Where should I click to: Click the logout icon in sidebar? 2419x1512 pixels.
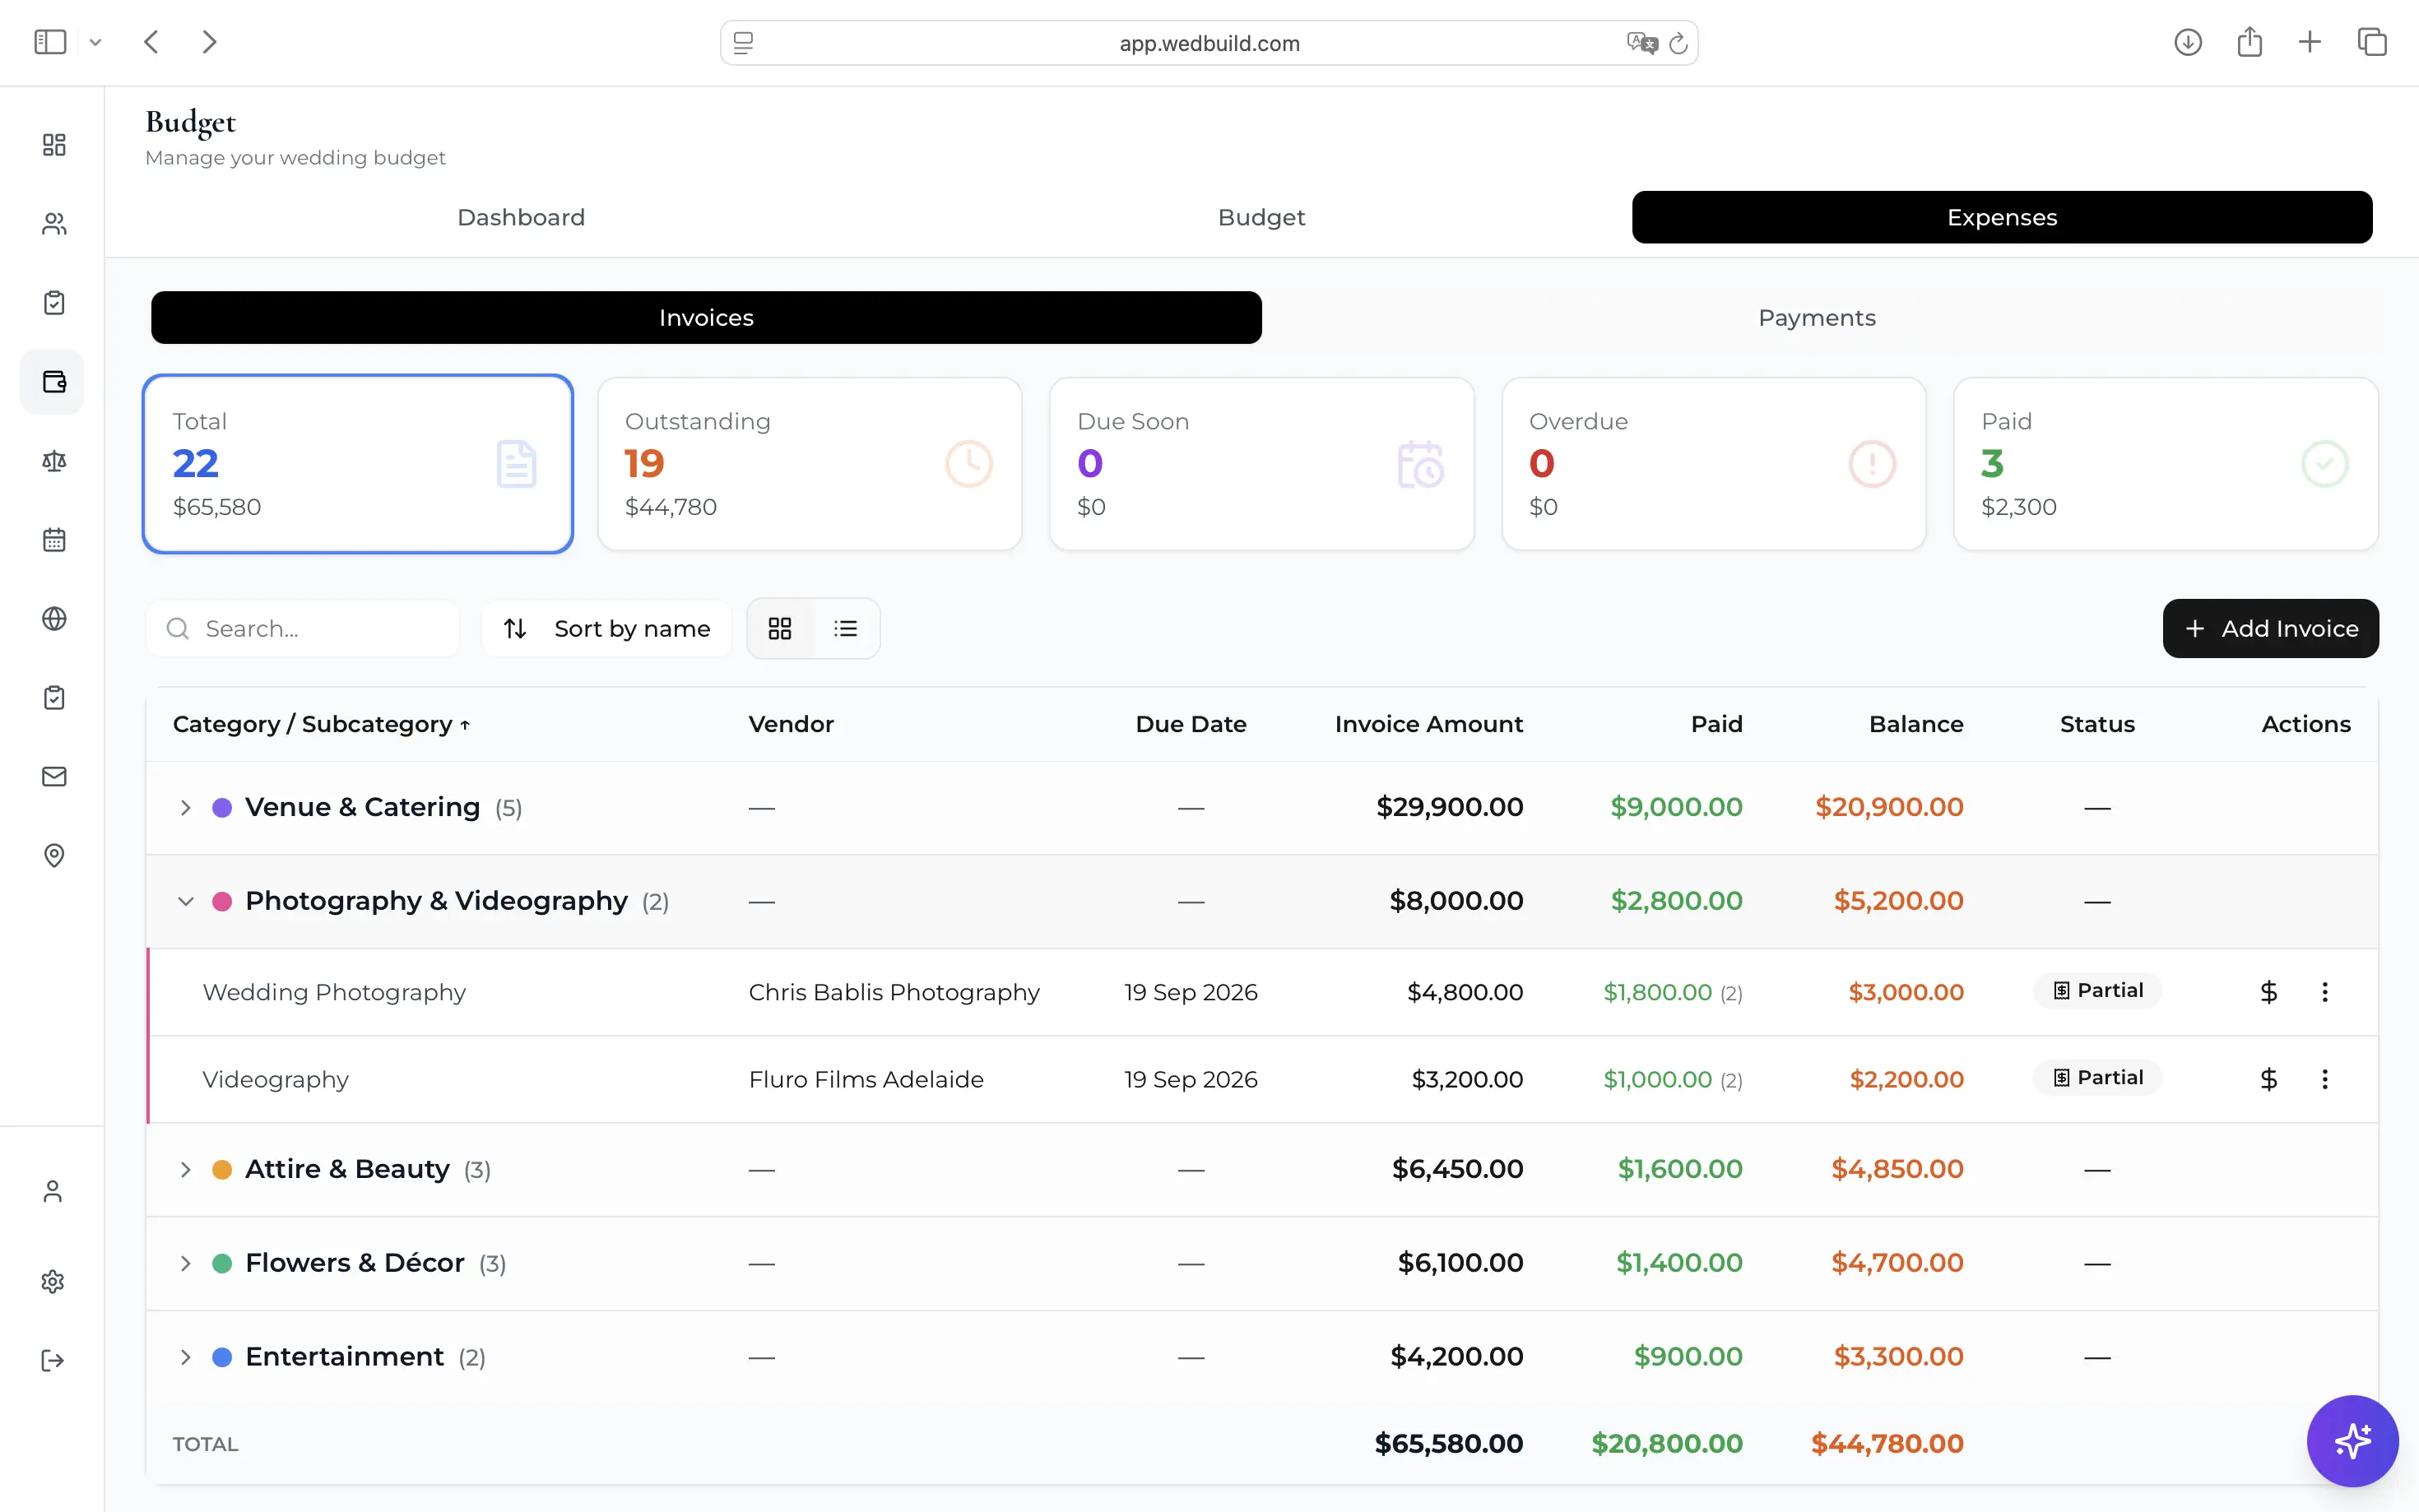click(x=53, y=1361)
